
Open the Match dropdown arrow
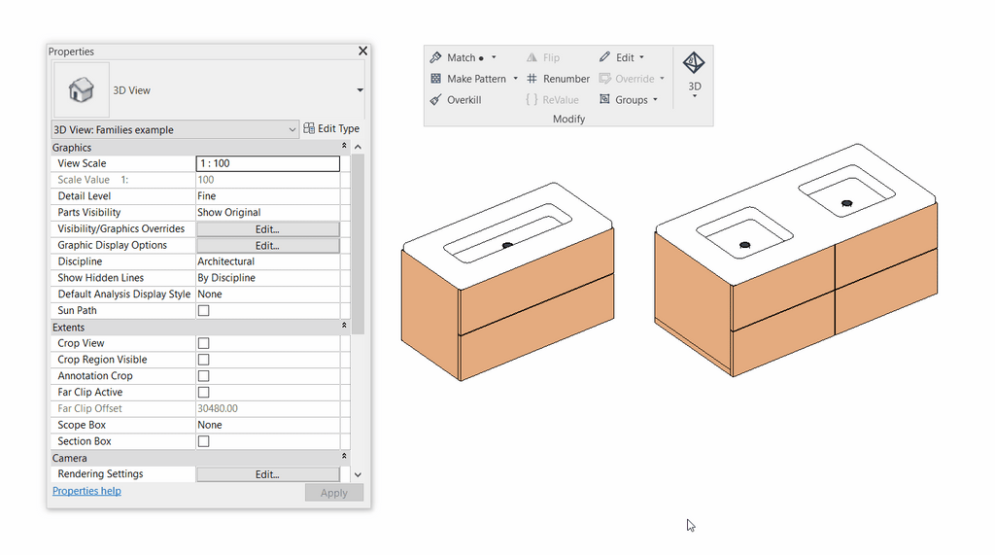click(x=494, y=57)
